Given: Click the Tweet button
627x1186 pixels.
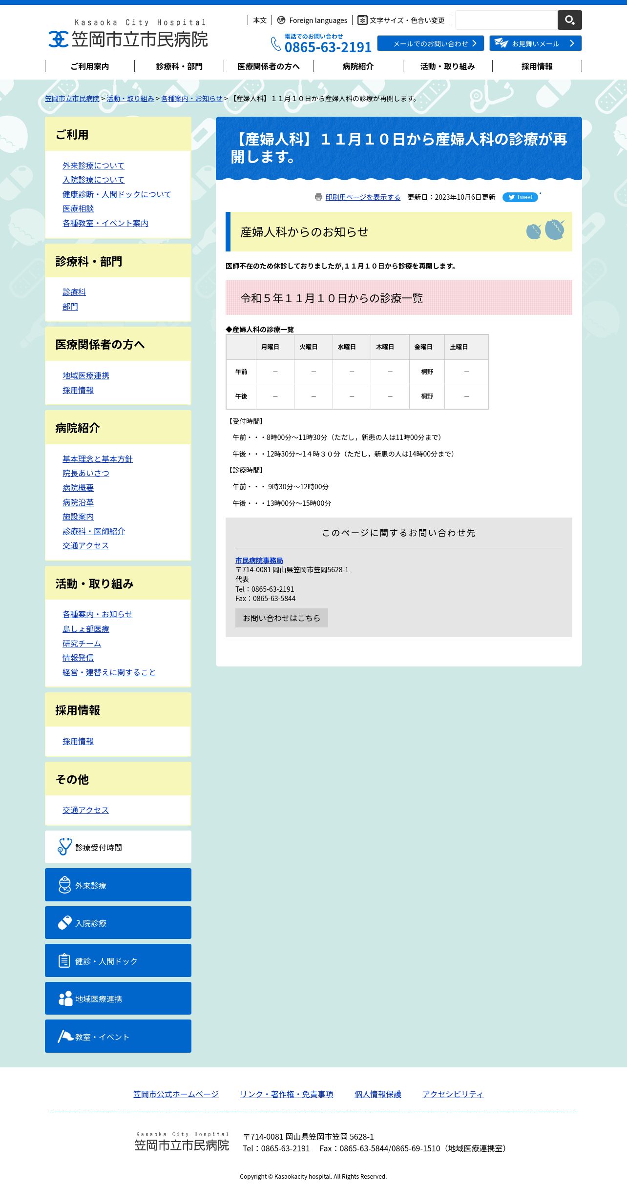Looking at the screenshot, I should 520,197.
